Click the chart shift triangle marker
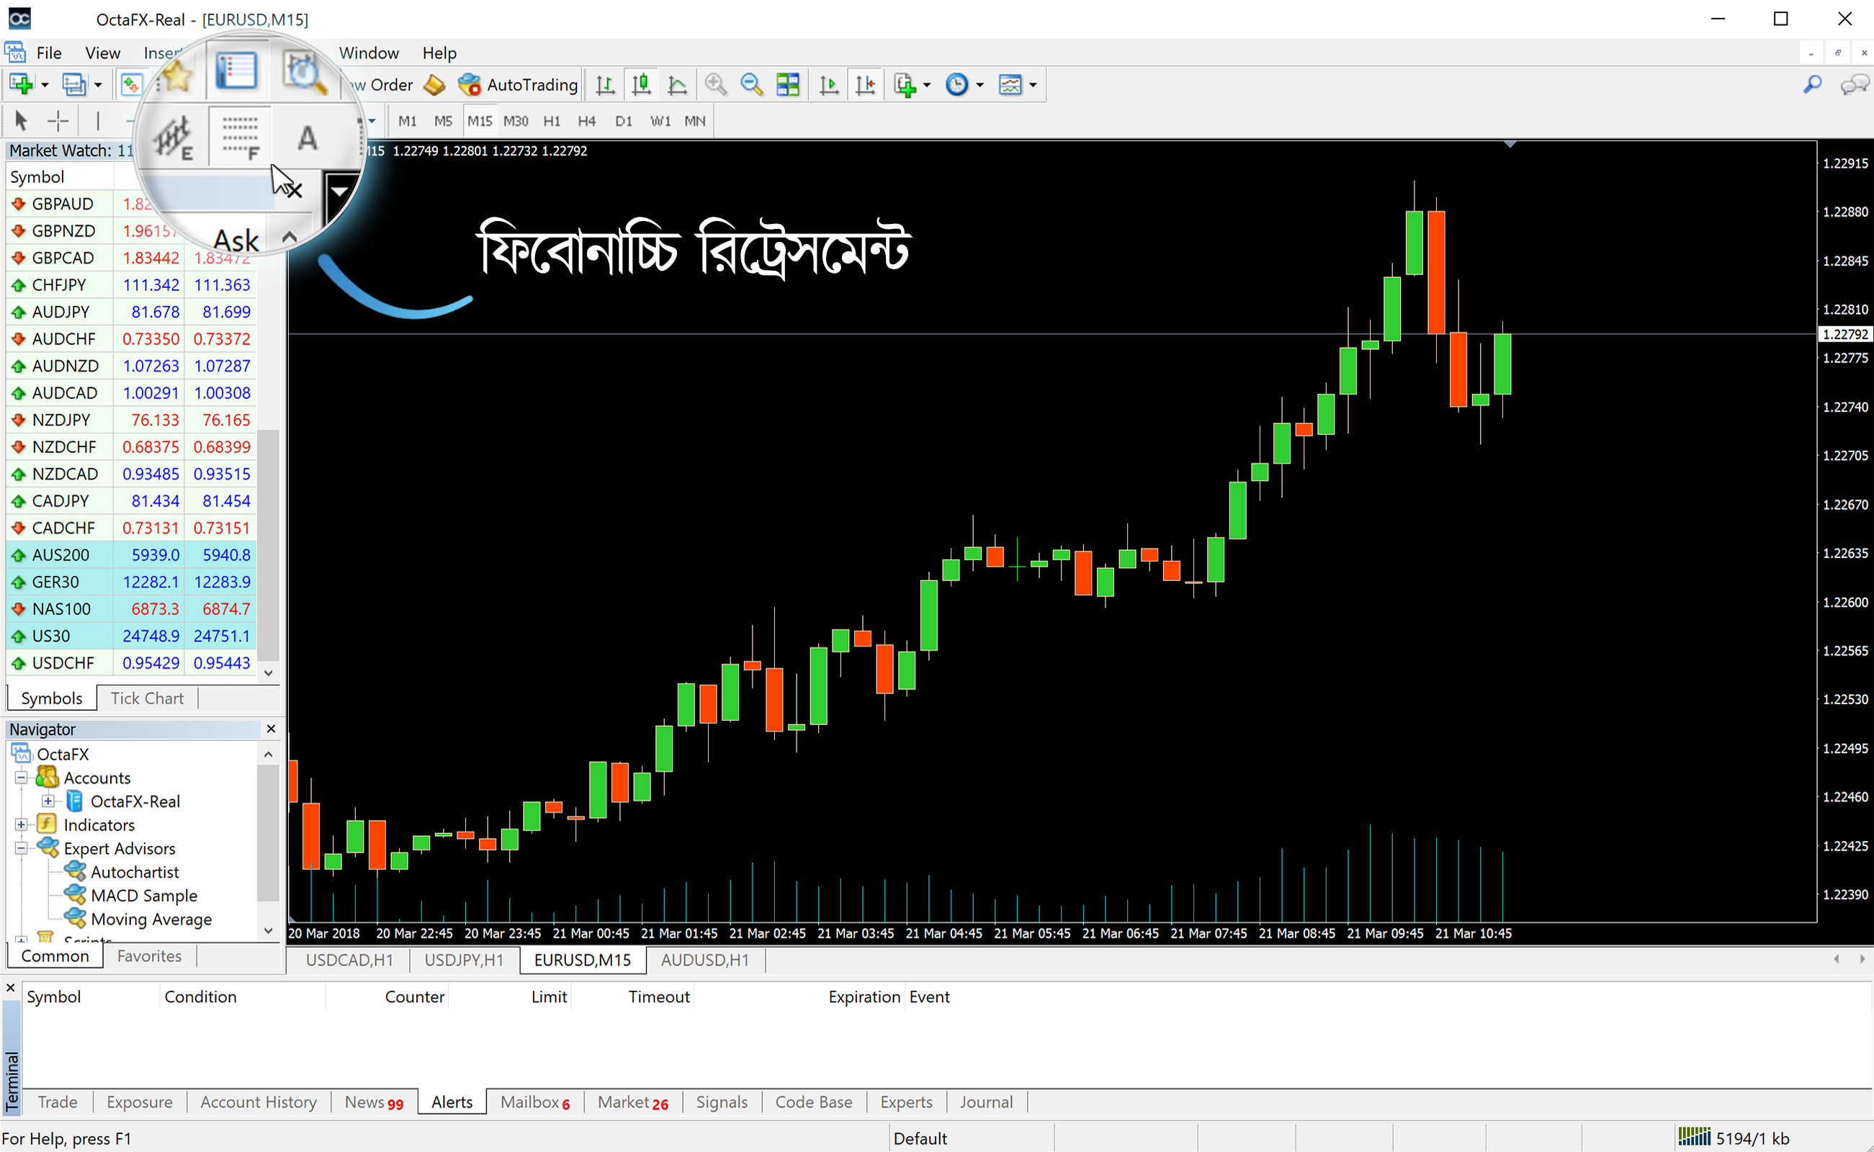This screenshot has width=1874, height=1152. pos(1510,144)
